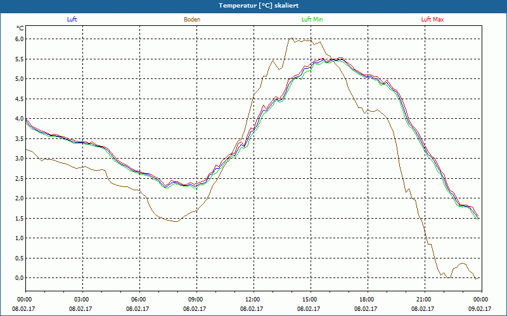Click the '3,5' y-axis value

click(x=20, y=138)
